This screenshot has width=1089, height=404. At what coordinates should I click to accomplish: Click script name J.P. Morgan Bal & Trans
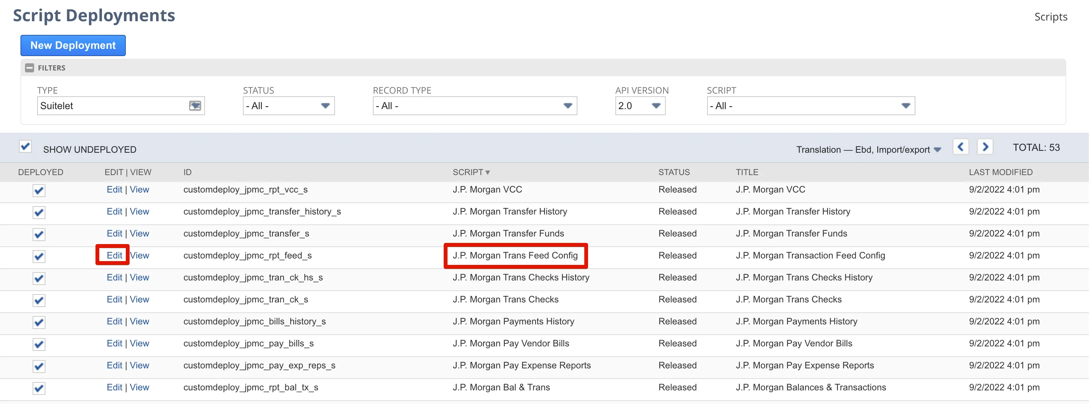[x=501, y=387]
